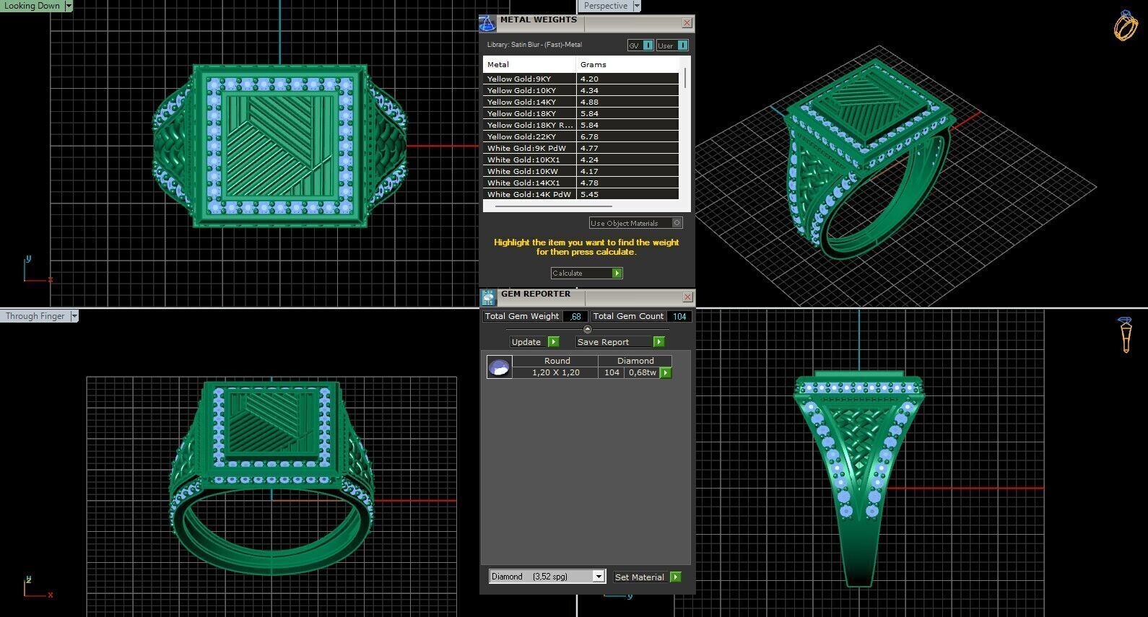Image resolution: width=1148 pixels, height=617 pixels.
Task: Click the Looking Down viewport label
Action: click(32, 6)
